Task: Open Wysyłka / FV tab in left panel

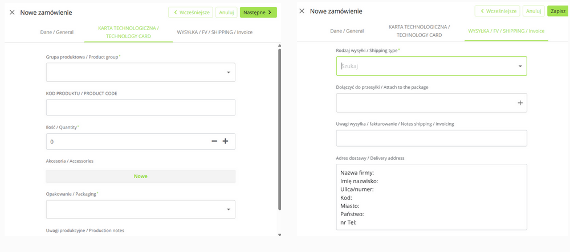Action: (215, 32)
